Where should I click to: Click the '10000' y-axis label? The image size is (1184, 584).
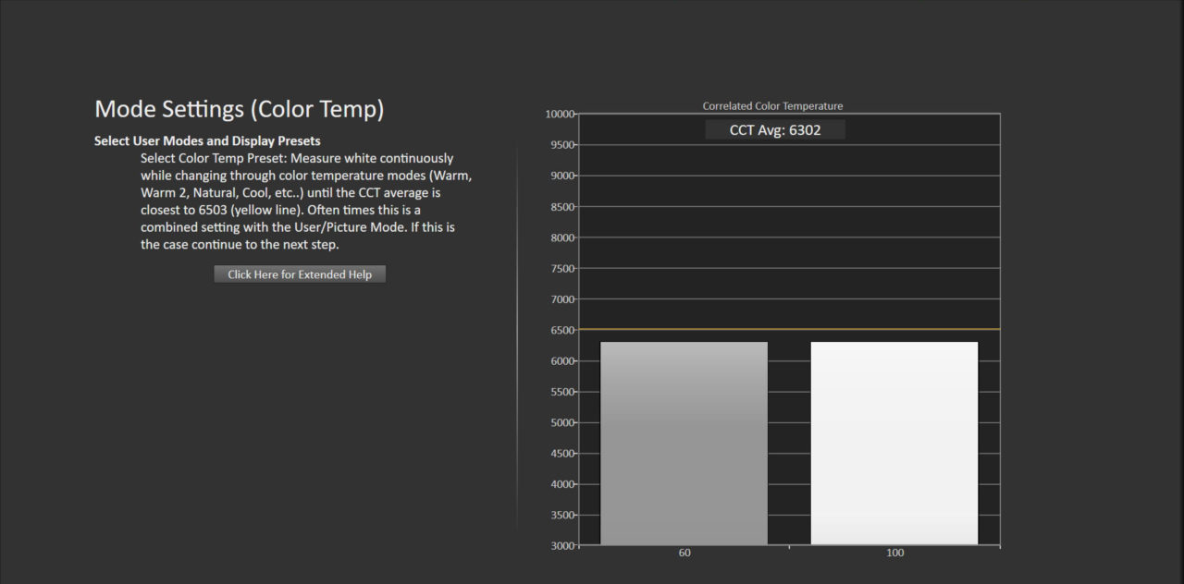(x=560, y=114)
